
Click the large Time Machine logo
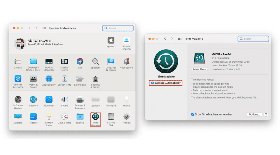click(166, 61)
